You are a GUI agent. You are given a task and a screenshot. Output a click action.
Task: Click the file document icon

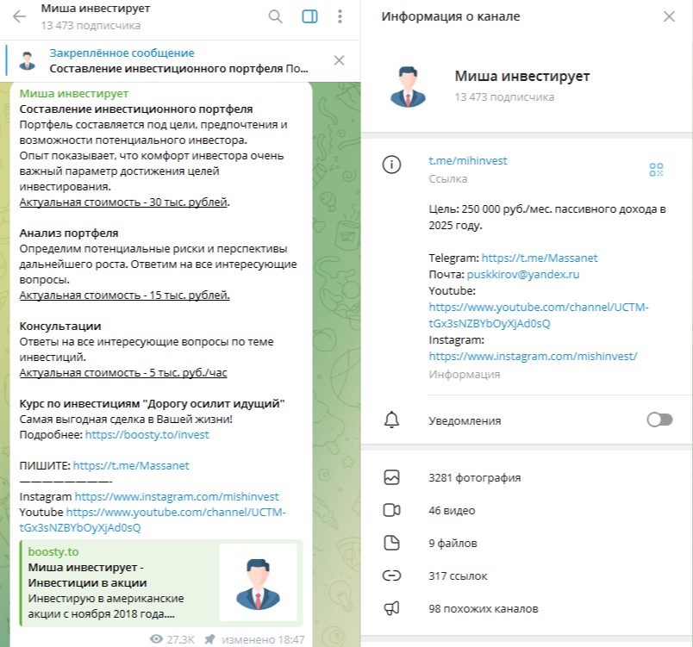coord(391,543)
